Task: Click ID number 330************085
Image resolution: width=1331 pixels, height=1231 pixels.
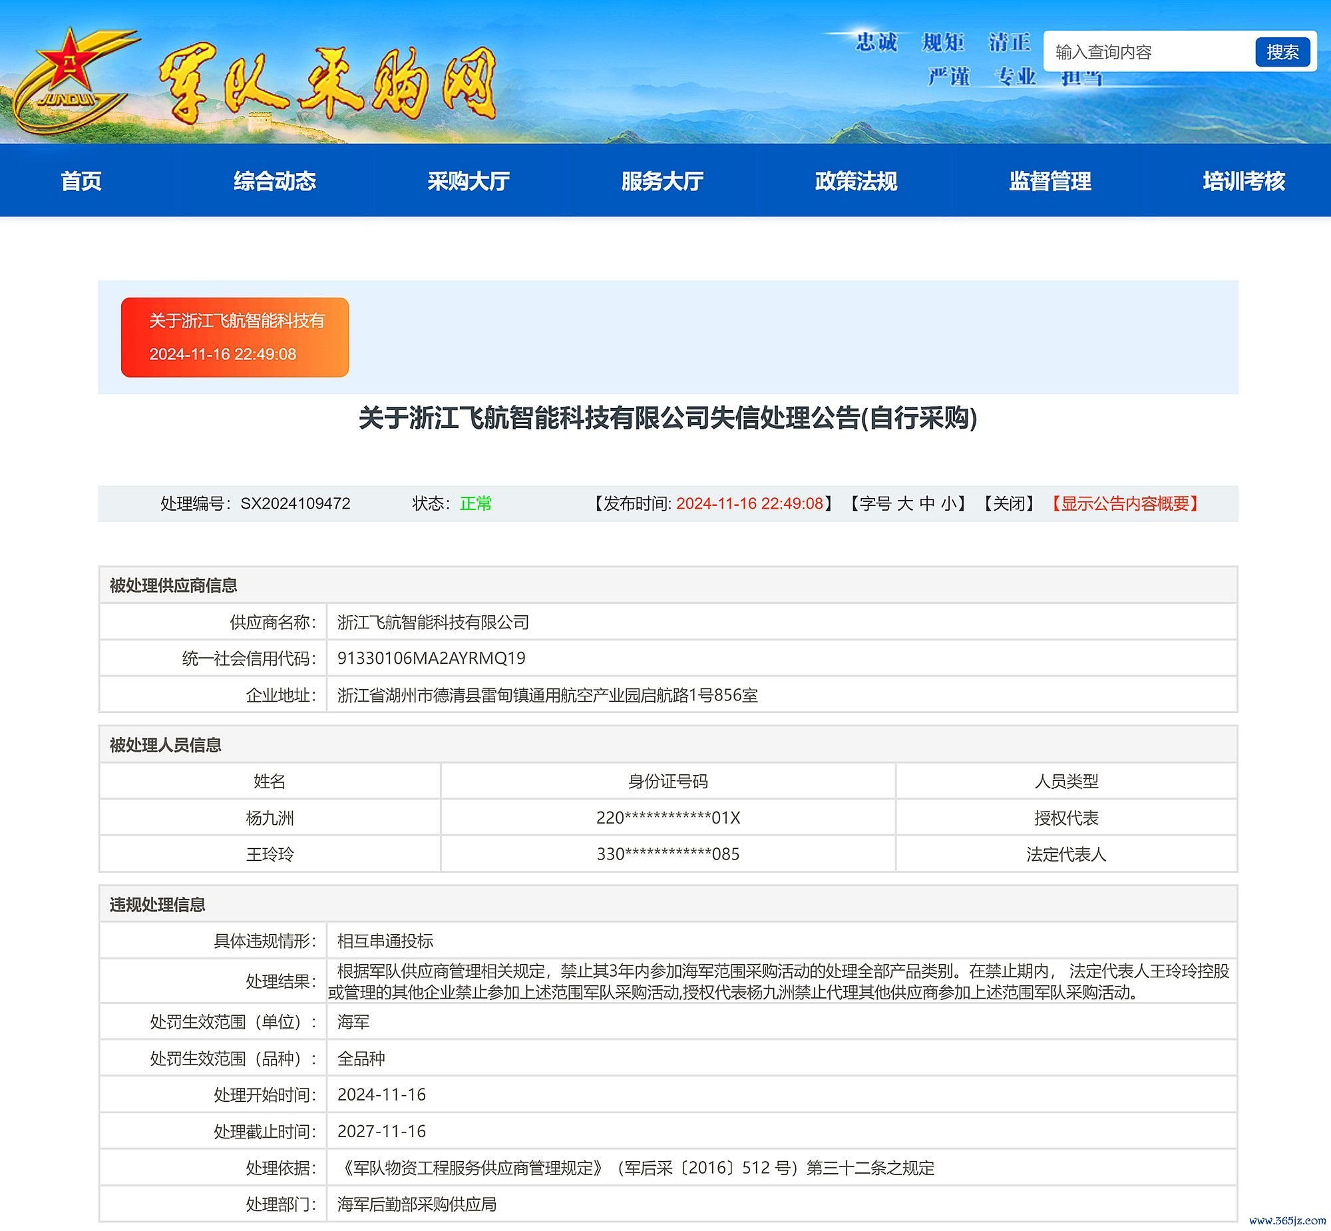Action: 668,855
